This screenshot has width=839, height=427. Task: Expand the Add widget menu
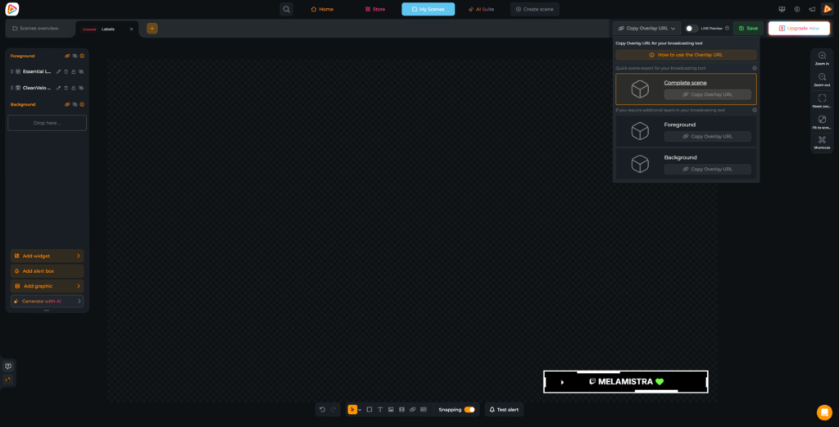pyautogui.click(x=47, y=256)
